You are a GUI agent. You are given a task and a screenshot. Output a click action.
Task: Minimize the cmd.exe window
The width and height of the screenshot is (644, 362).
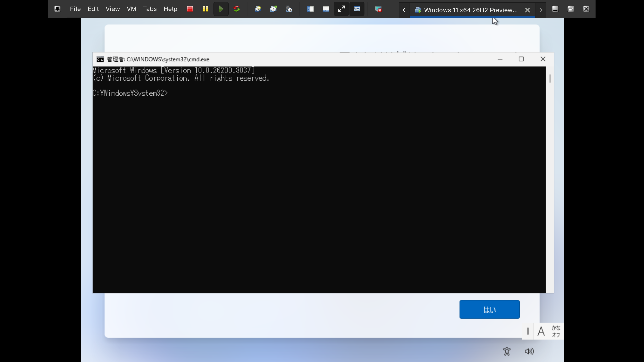pyautogui.click(x=500, y=59)
